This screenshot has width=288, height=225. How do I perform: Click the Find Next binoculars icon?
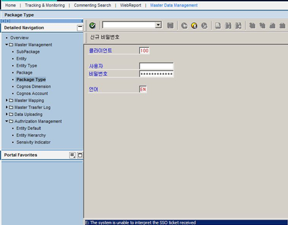(x=238, y=26)
